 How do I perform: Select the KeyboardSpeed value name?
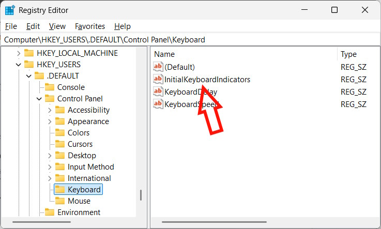191,104
